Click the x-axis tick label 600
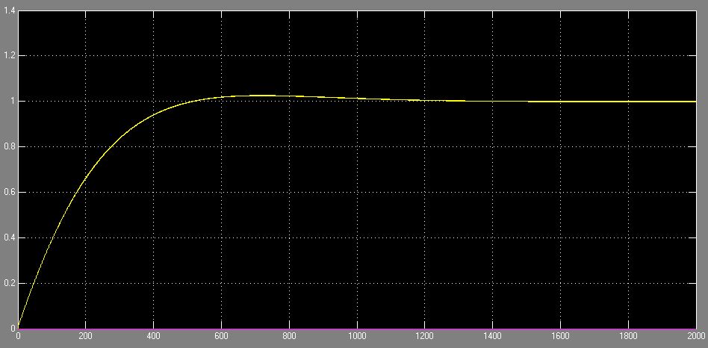This screenshot has height=348, width=708. click(x=222, y=336)
